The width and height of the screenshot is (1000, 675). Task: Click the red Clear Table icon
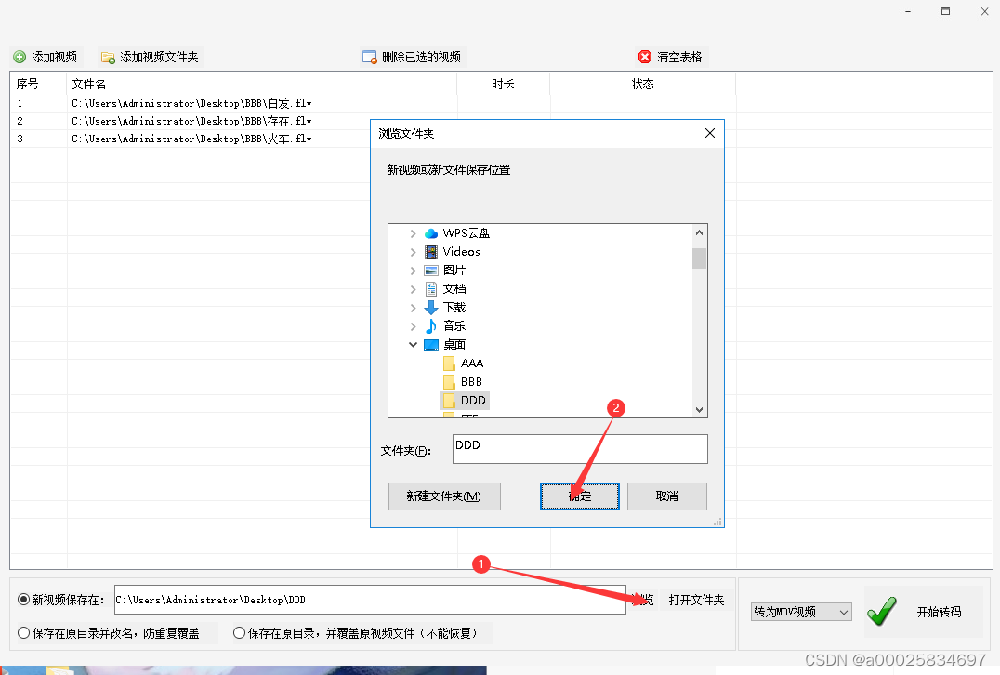pos(645,57)
